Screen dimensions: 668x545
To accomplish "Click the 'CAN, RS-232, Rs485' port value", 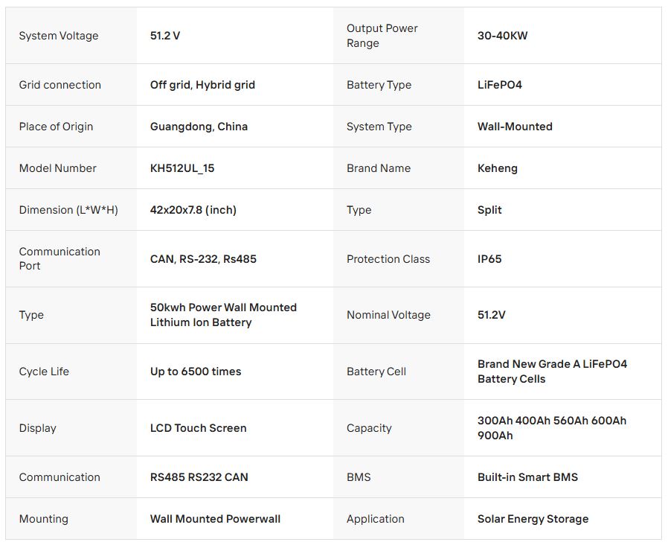I will [x=203, y=259].
